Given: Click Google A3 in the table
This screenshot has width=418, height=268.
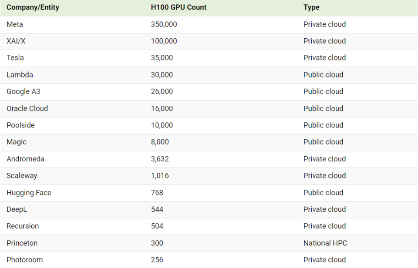Looking at the screenshot, I should [23, 91].
